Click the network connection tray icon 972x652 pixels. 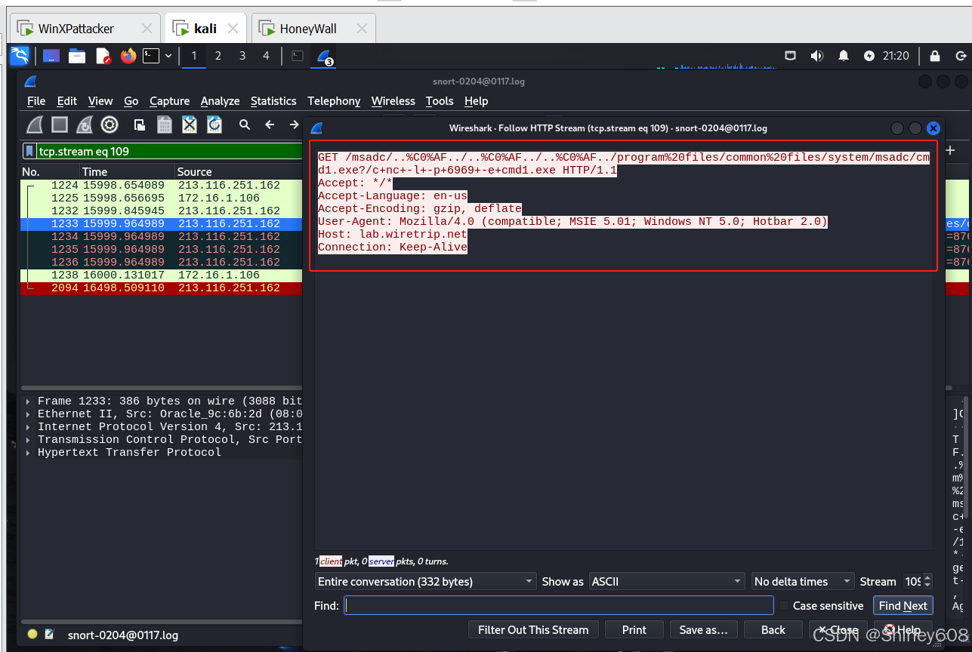click(x=791, y=55)
